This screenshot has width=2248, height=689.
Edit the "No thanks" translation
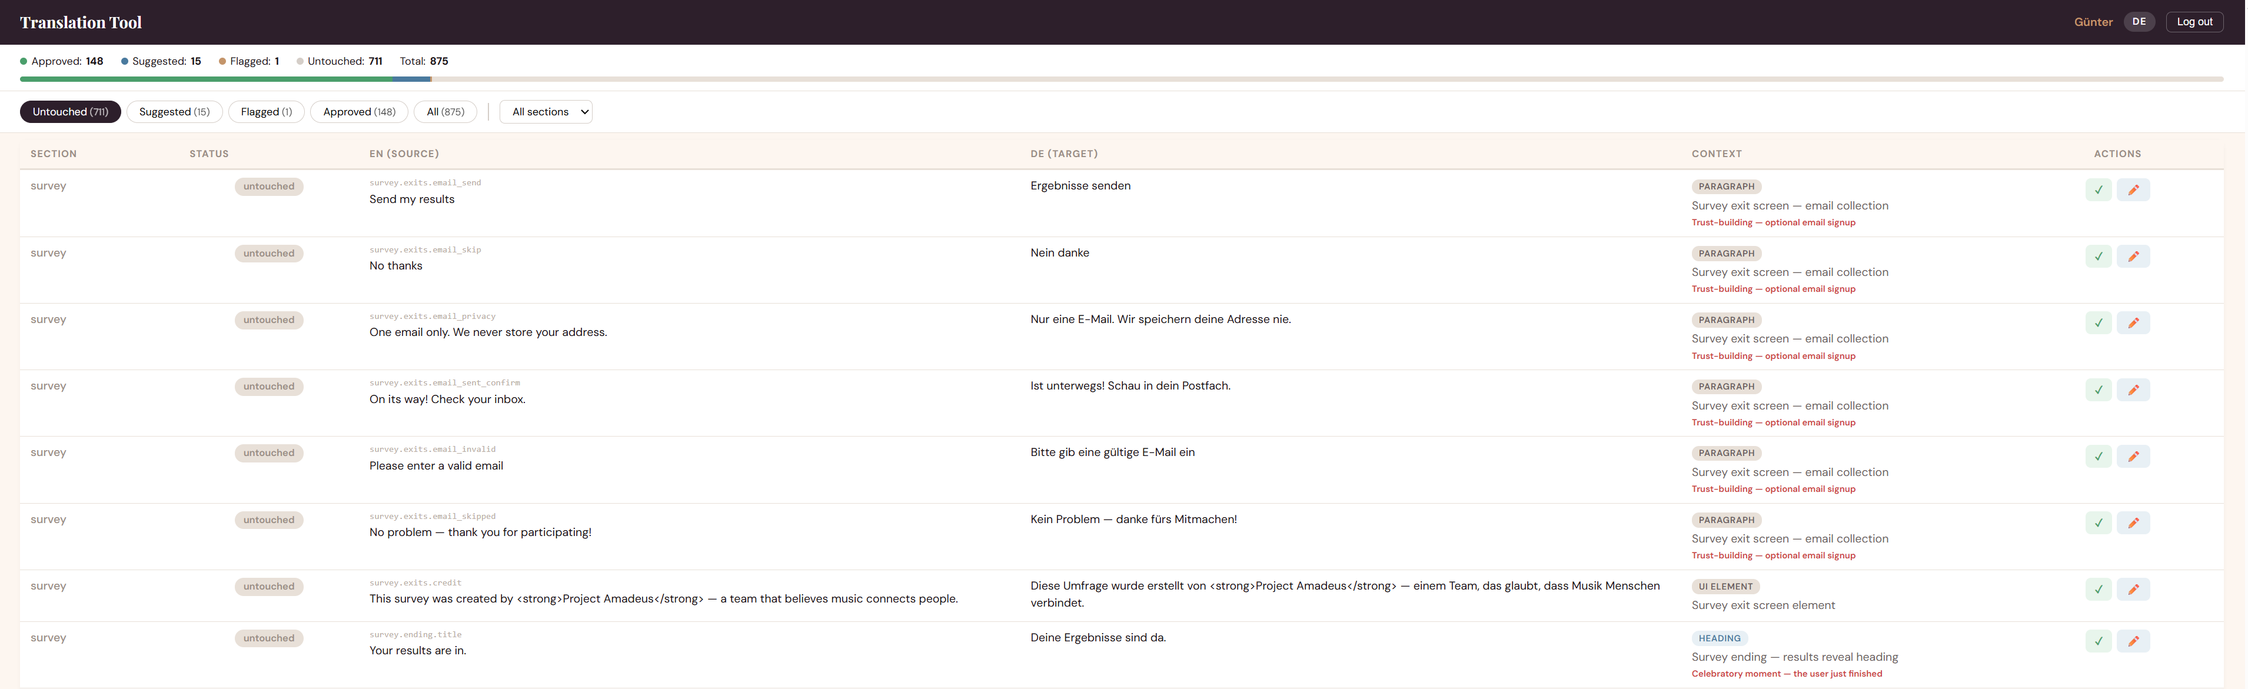click(2134, 255)
